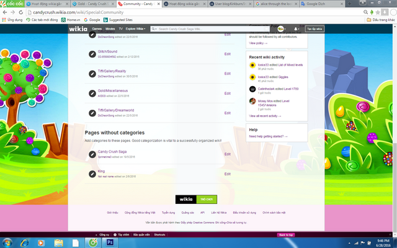Click Edit link for Gold/Miscellaneous
The width and height of the screenshot is (397, 248).
tap(228, 94)
